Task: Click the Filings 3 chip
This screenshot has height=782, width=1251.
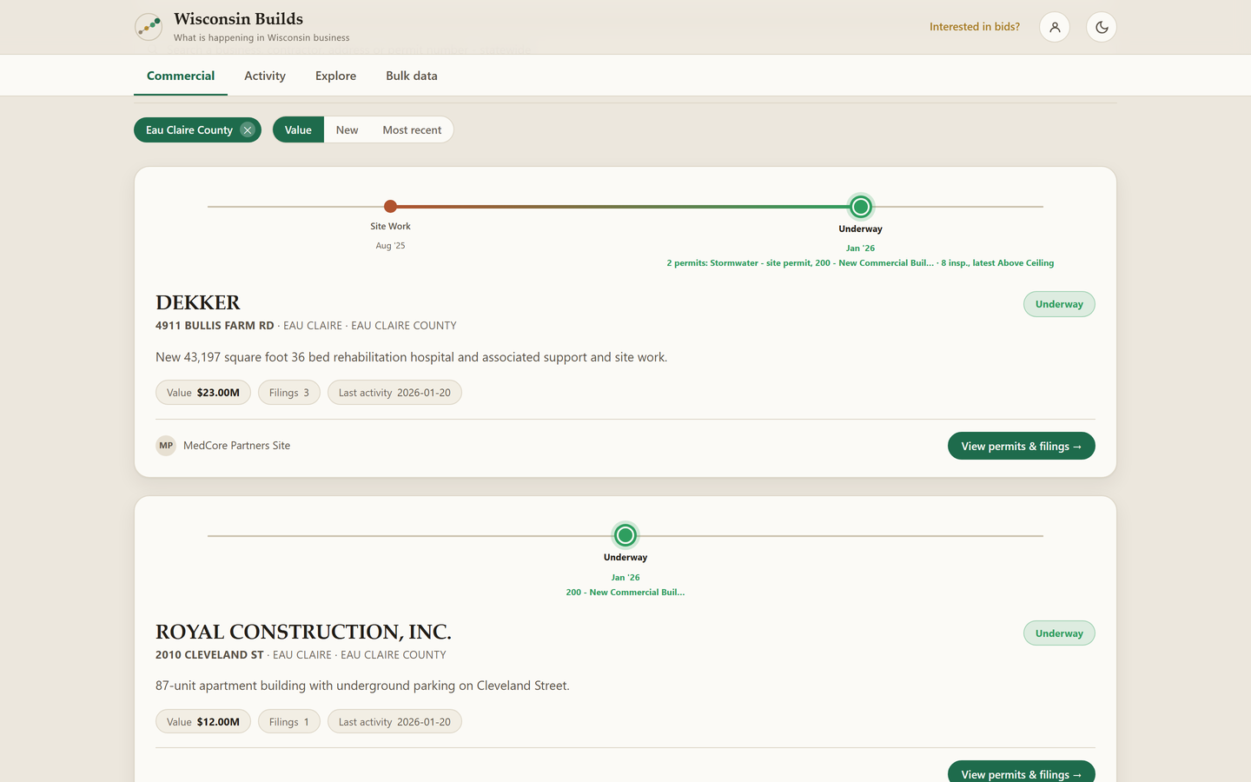Action: pyautogui.click(x=289, y=393)
